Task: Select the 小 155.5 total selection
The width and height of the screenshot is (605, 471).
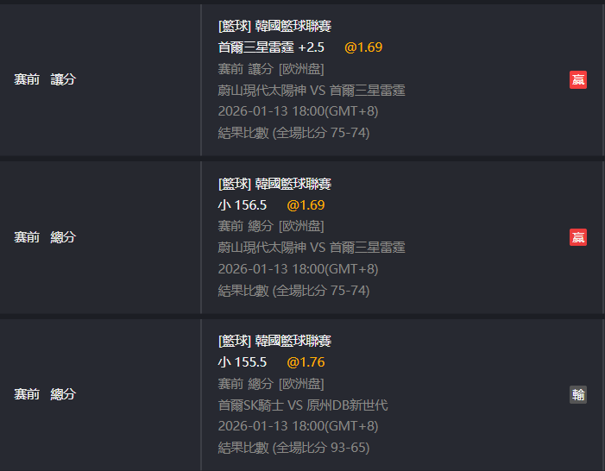Action: [243, 362]
